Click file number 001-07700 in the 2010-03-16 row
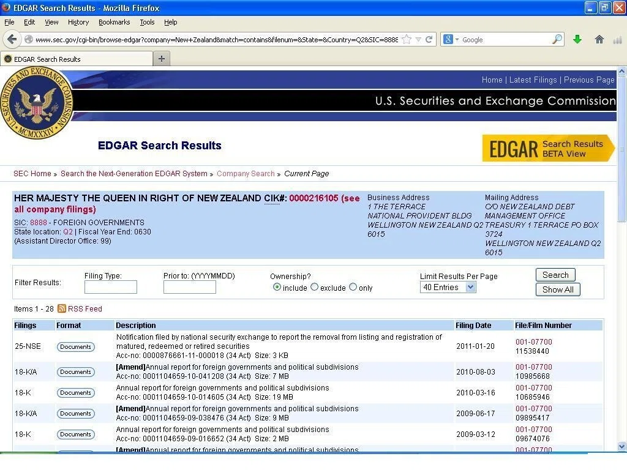627x470 pixels. (x=533, y=387)
